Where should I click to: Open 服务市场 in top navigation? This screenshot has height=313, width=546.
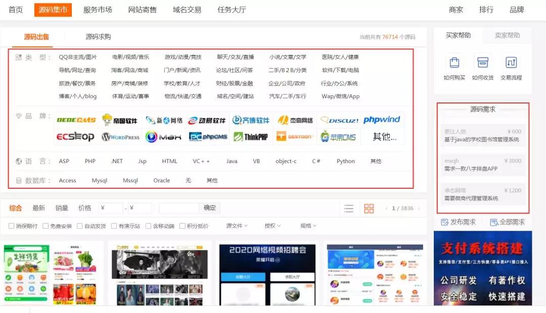tap(98, 10)
